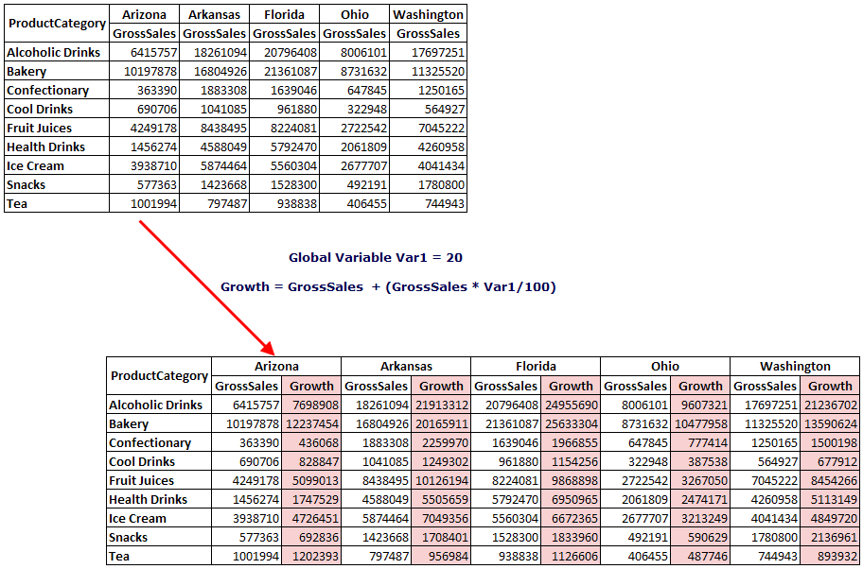Click the cell showing 3213249
Viewport: 863px width, 569px height.
pyautogui.click(x=700, y=518)
